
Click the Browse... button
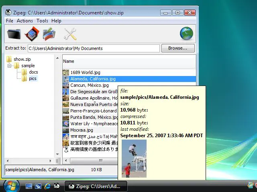click(178, 48)
